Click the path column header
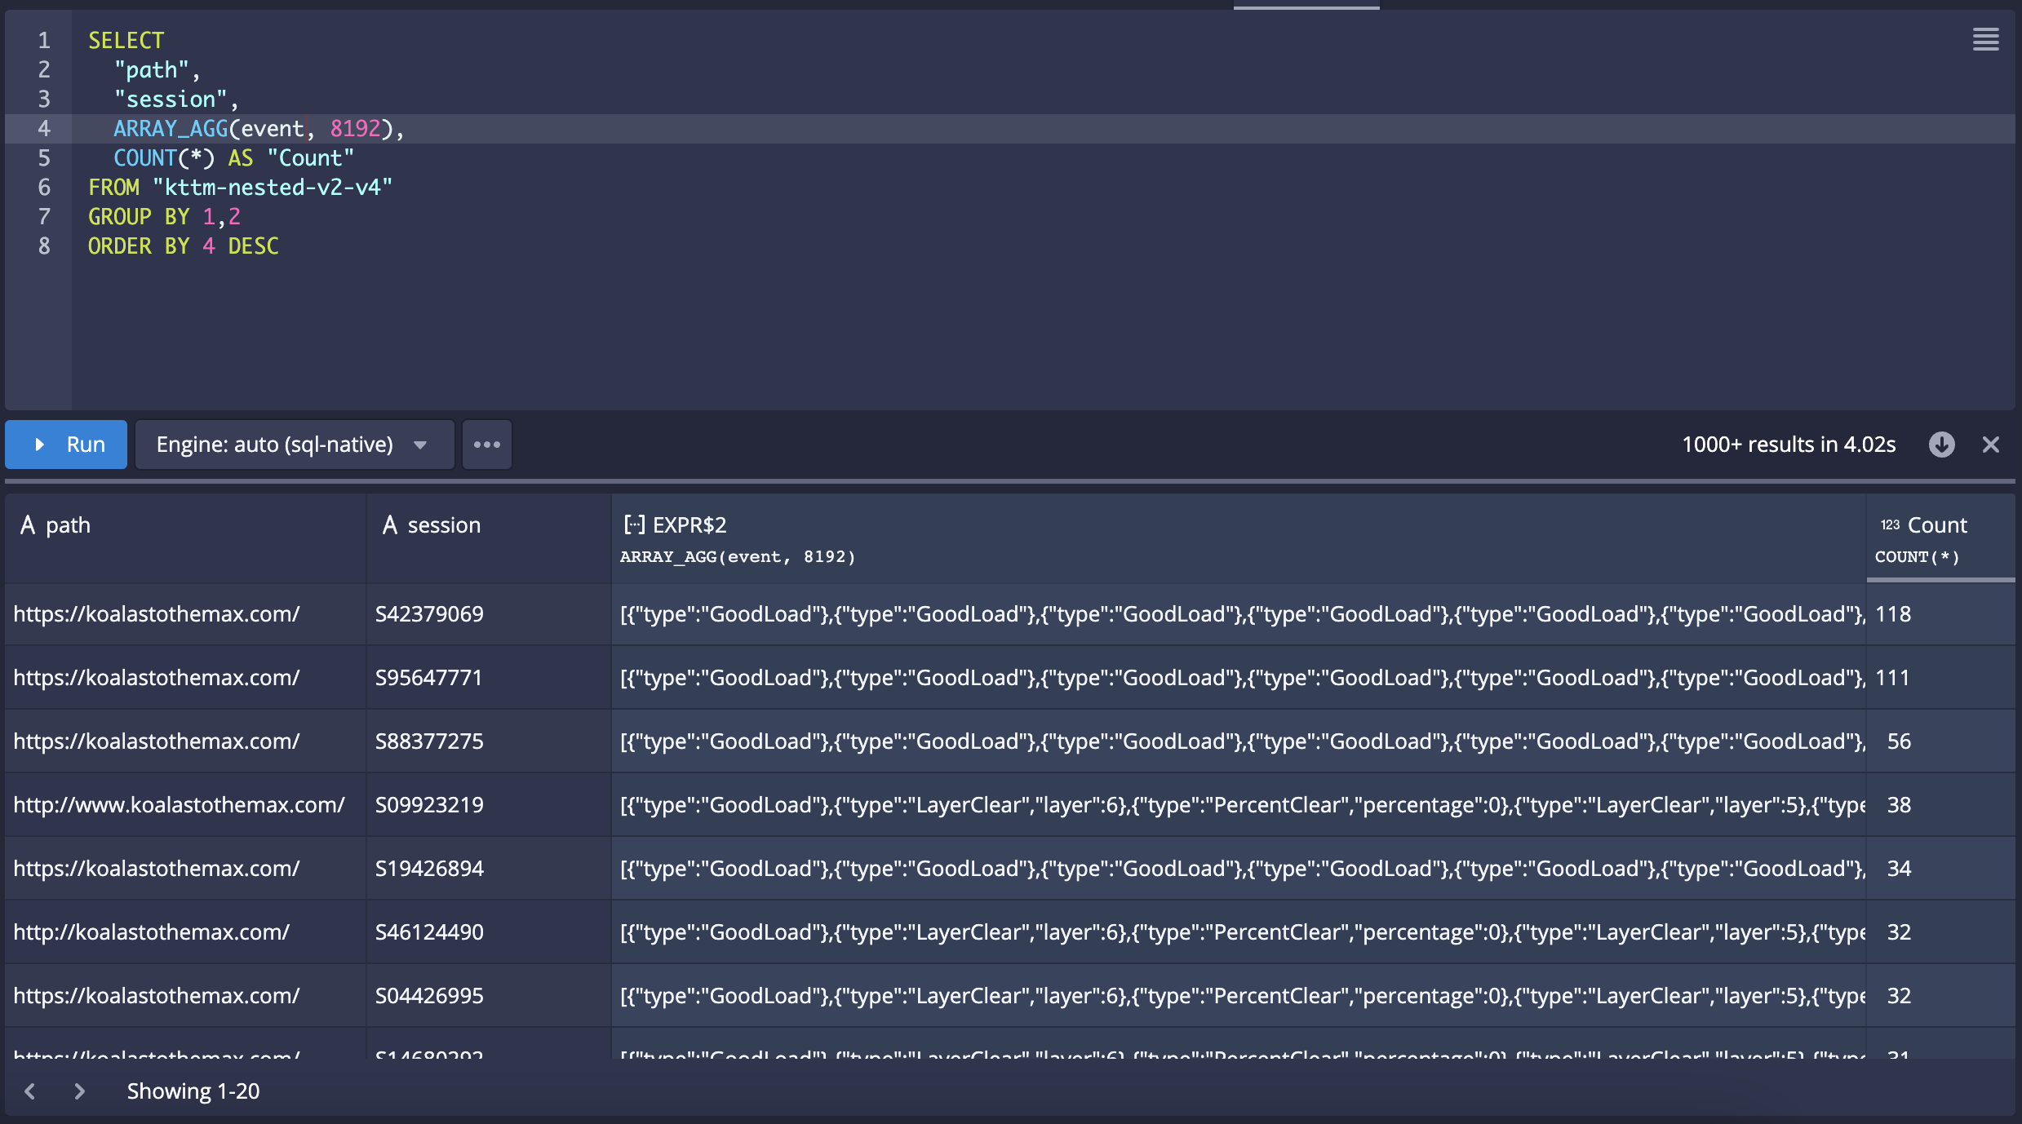 pos(69,525)
